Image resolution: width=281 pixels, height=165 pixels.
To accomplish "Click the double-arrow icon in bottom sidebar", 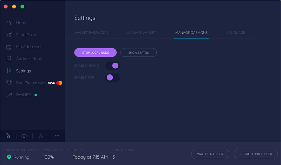I will (57, 136).
